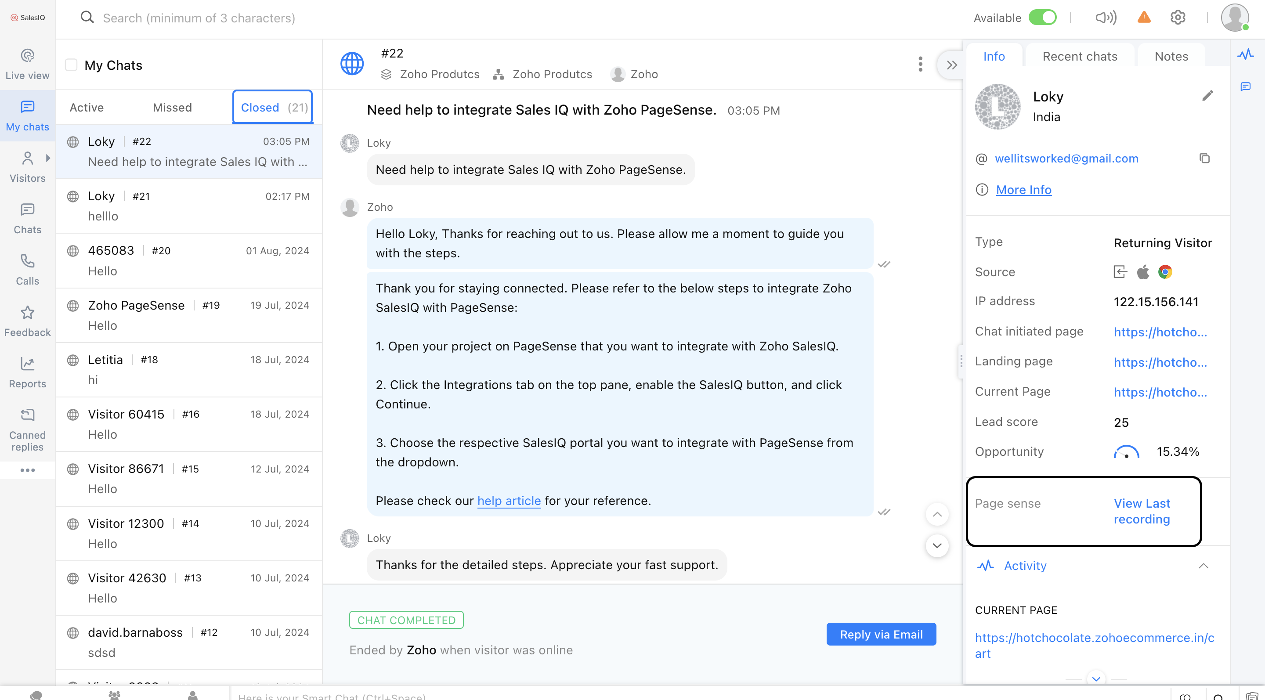Open the orange warning alert icon
Viewport: 1265px width, 700px height.
(x=1144, y=18)
